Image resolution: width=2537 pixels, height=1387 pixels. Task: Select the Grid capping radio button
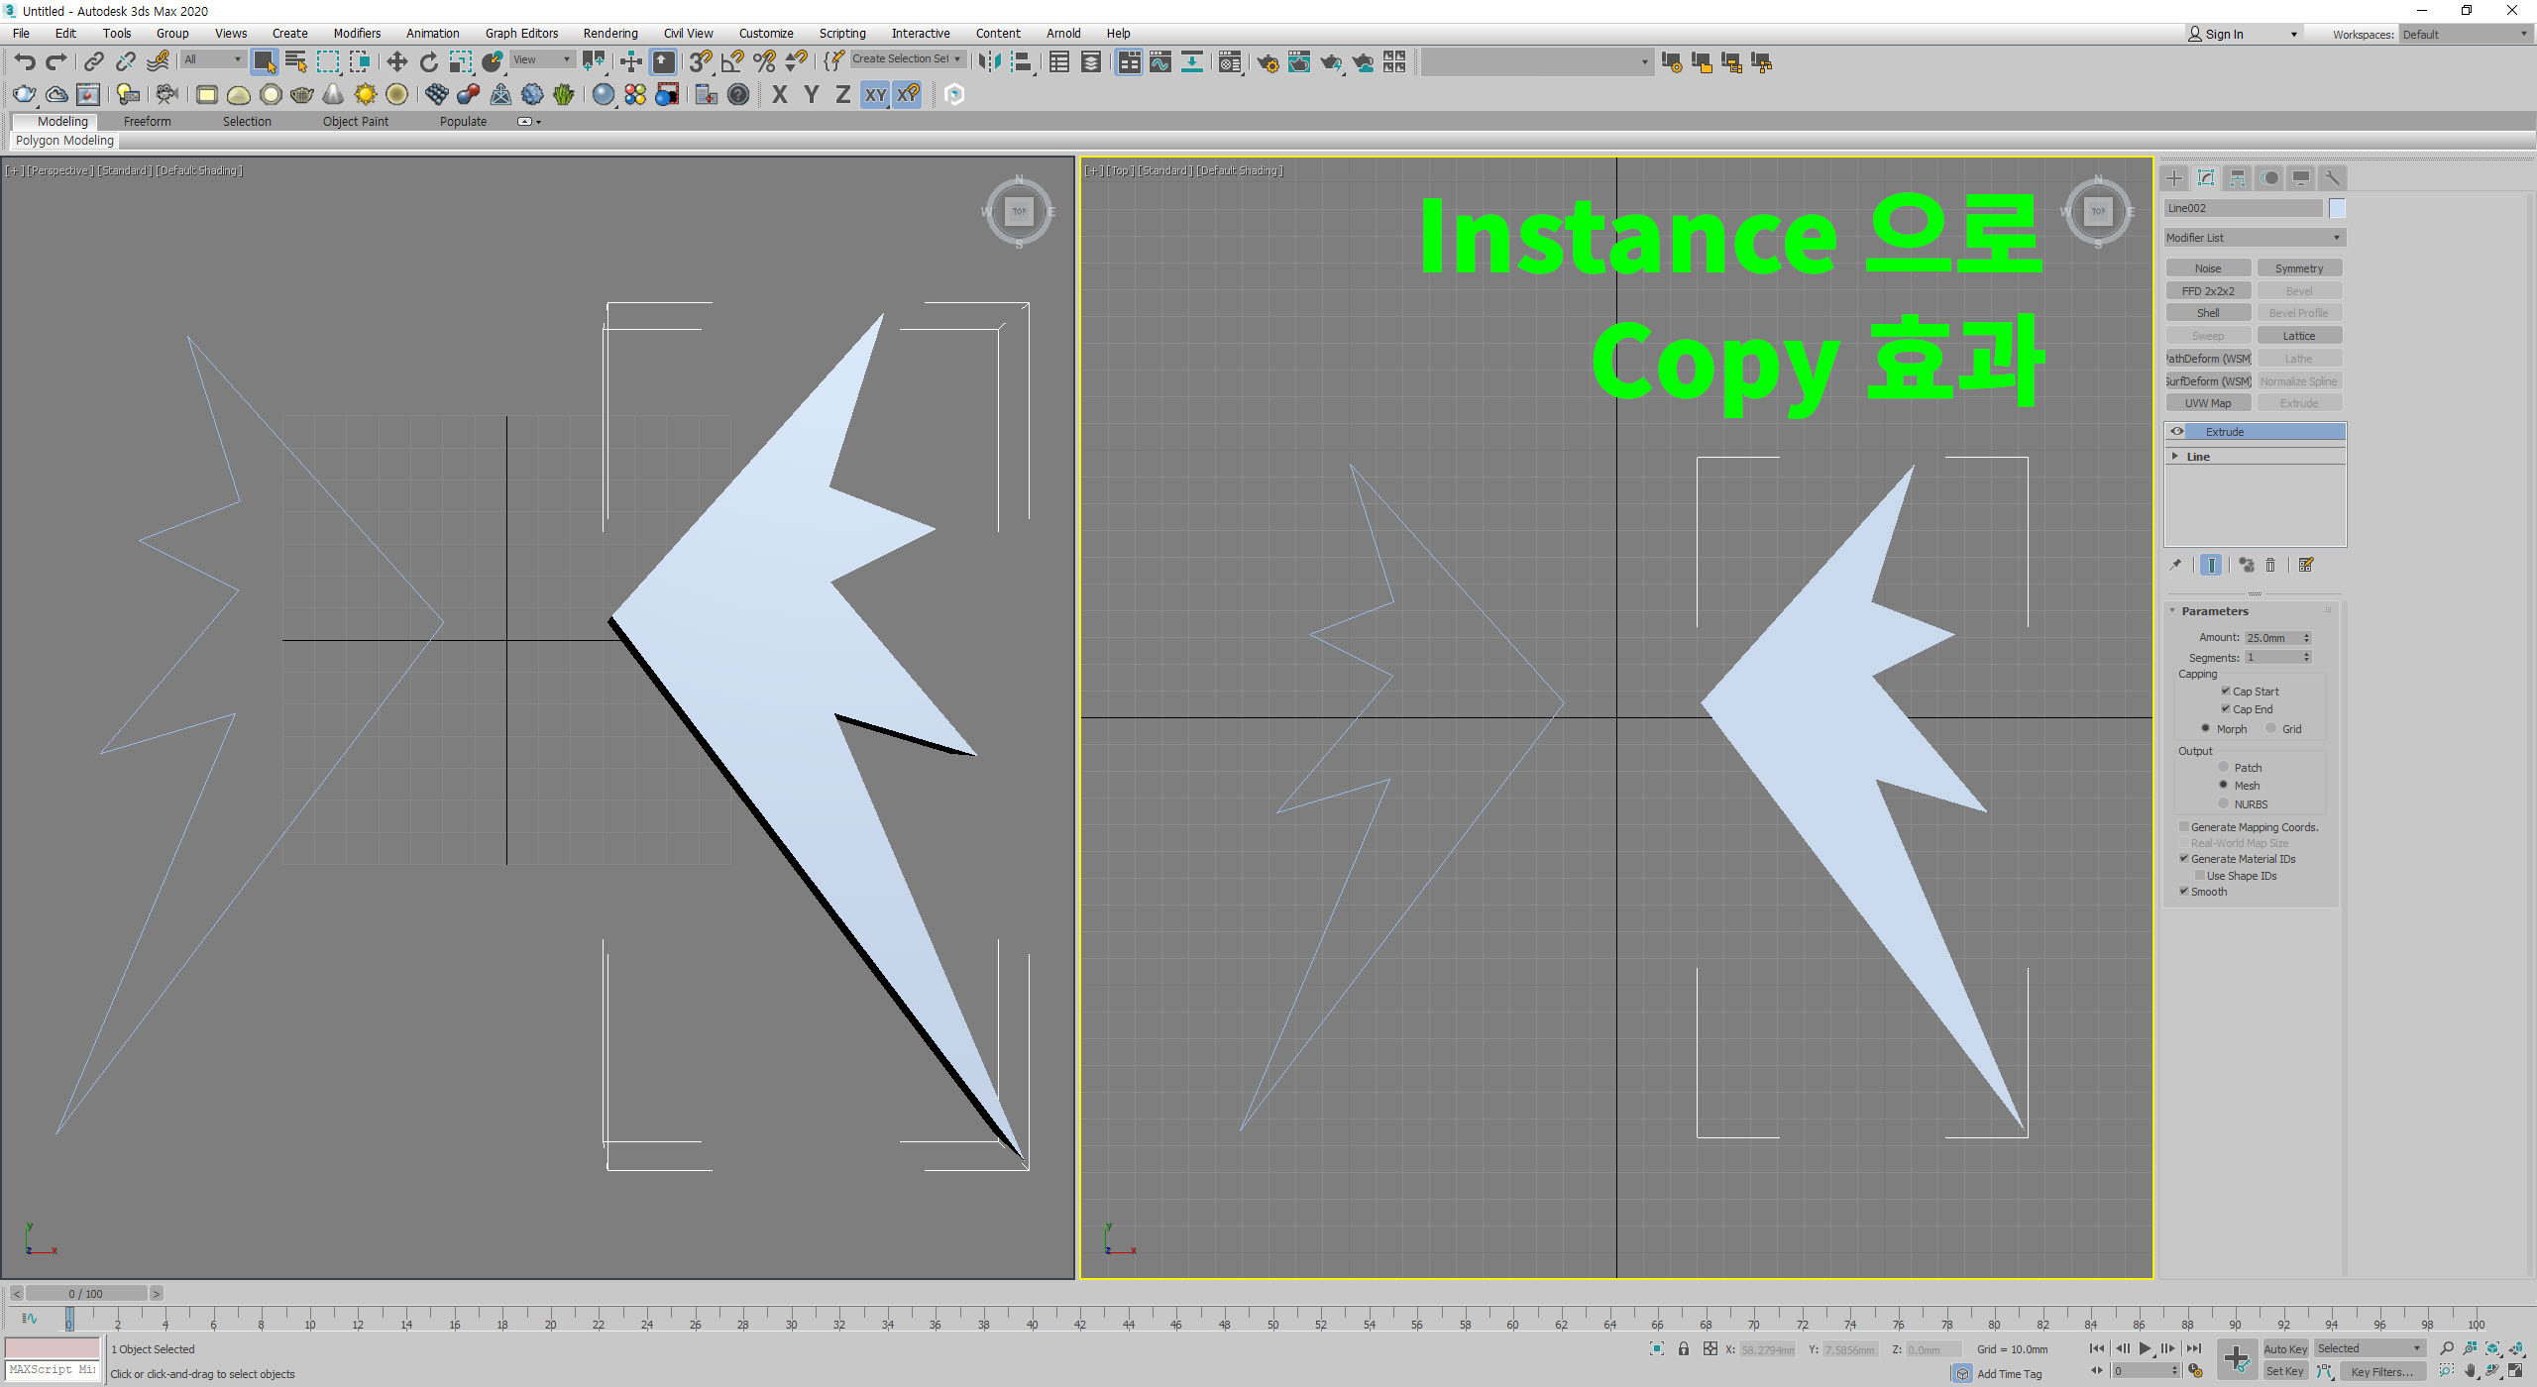pos(2270,729)
